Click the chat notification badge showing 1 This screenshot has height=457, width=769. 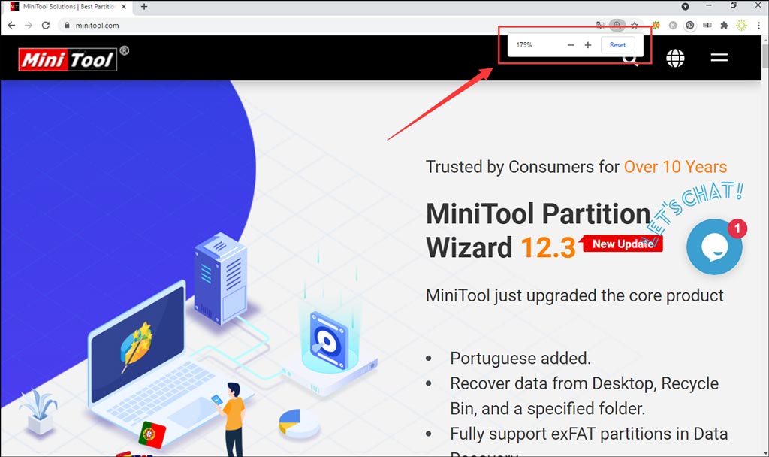[x=737, y=227]
